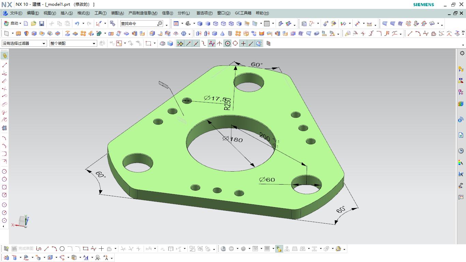466x262 pixels.
Task: Toggle the snap to arc center option
Action: (x=228, y=44)
